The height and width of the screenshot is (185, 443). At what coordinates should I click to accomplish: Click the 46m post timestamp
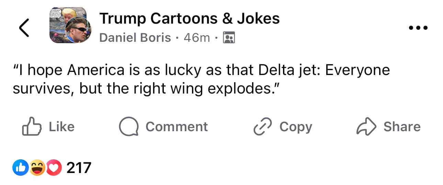(x=196, y=37)
